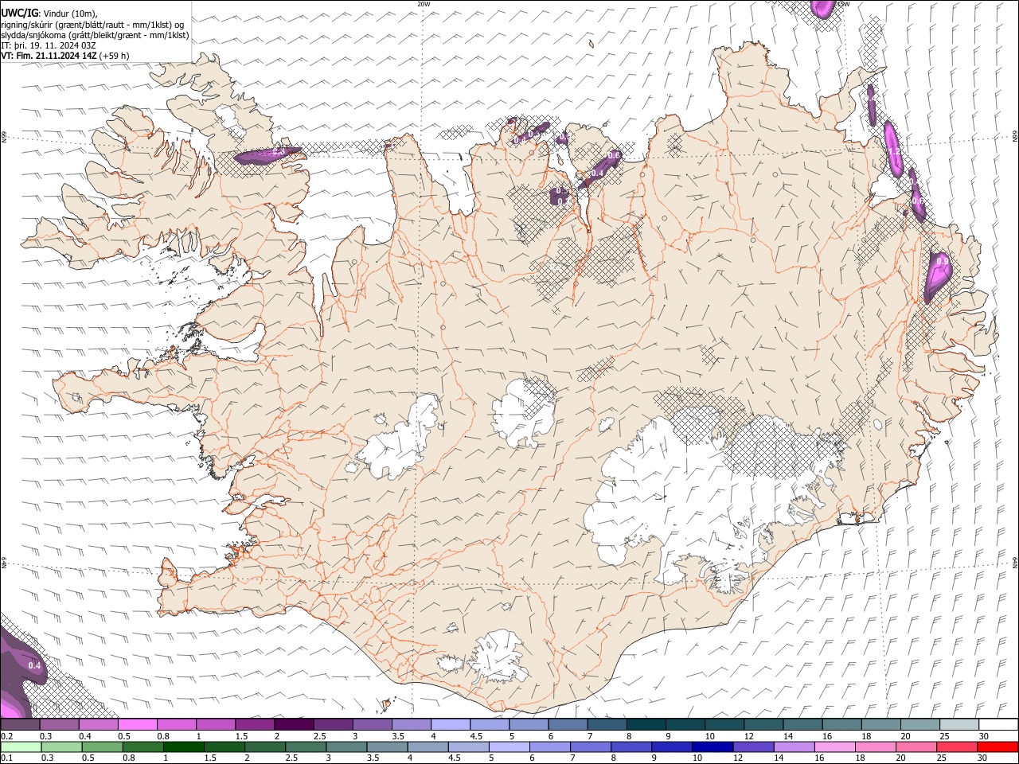The height and width of the screenshot is (764, 1019).
Task: Click the 0.9 value on the east coast purple patch
Action: [943, 261]
